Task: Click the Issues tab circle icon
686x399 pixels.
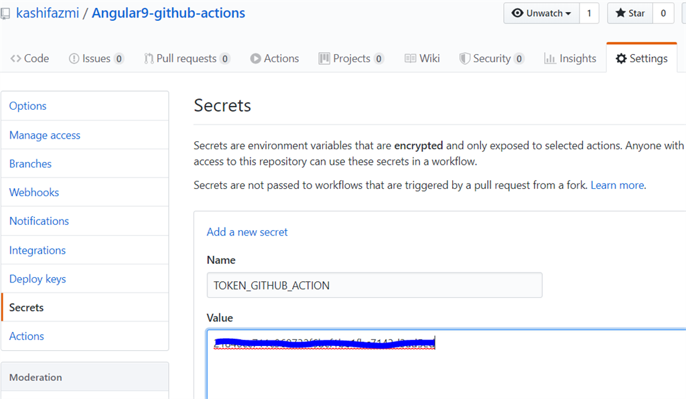Action: click(74, 59)
